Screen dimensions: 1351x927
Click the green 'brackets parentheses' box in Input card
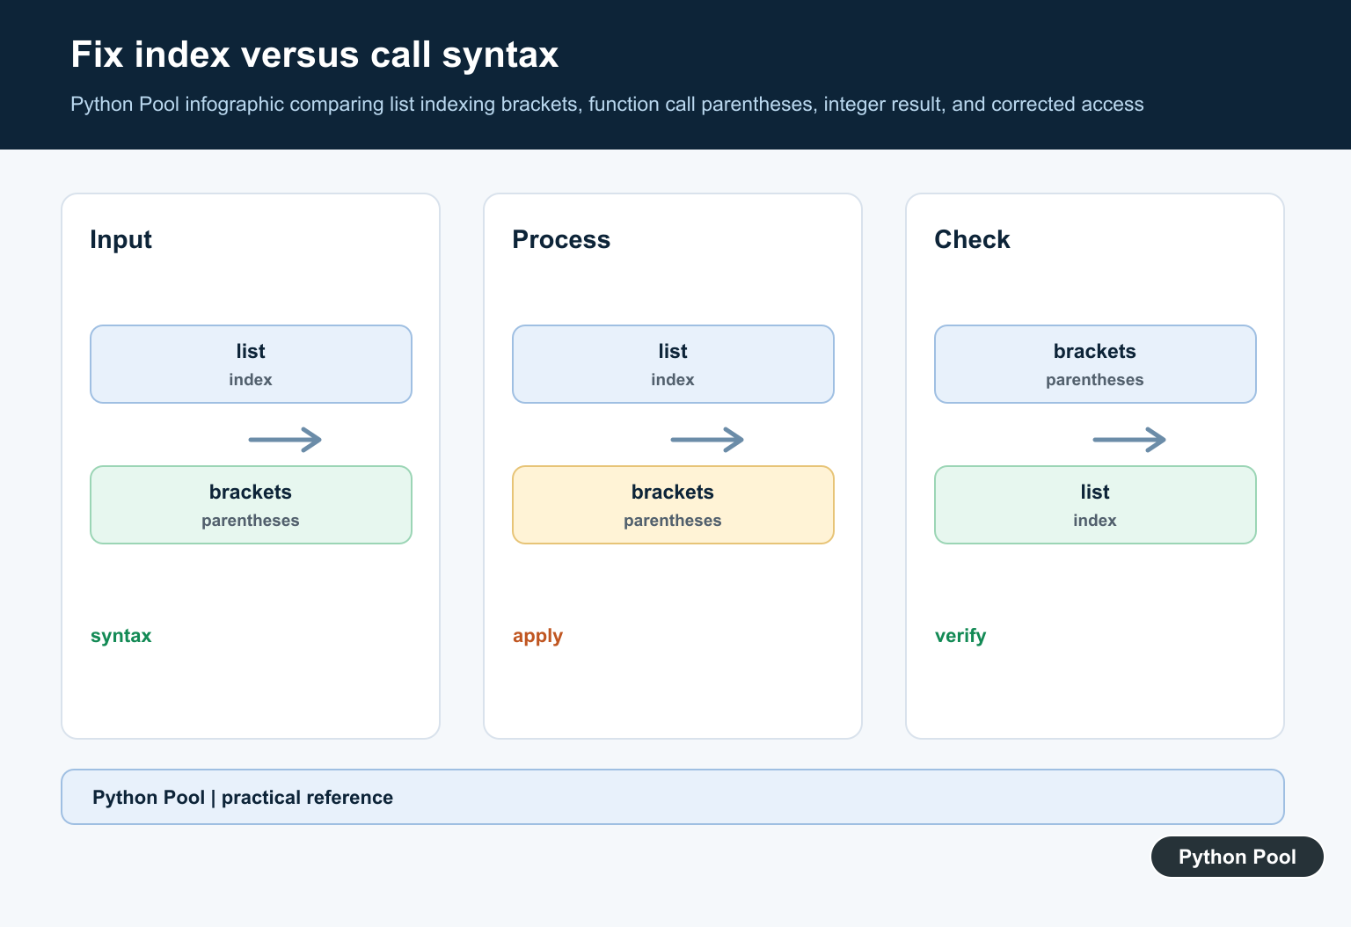(251, 505)
